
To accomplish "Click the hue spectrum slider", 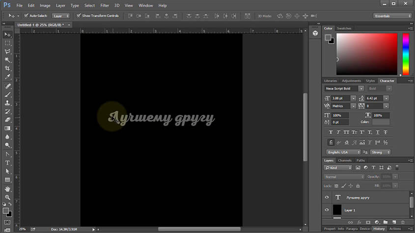I will pos(406,54).
